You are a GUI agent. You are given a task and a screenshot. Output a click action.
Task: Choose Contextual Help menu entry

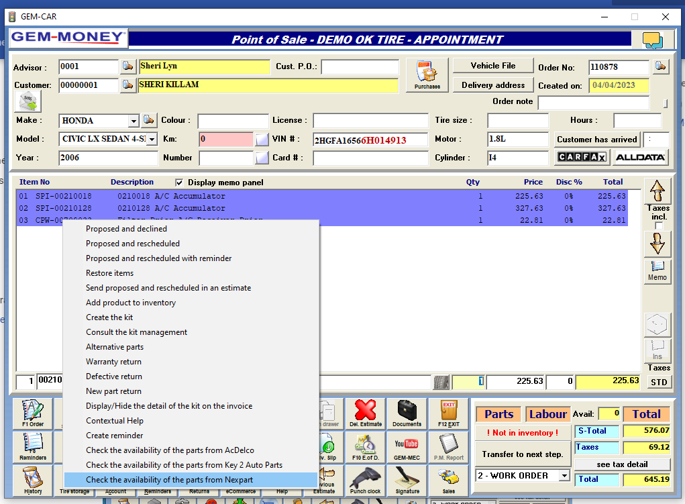[115, 421]
